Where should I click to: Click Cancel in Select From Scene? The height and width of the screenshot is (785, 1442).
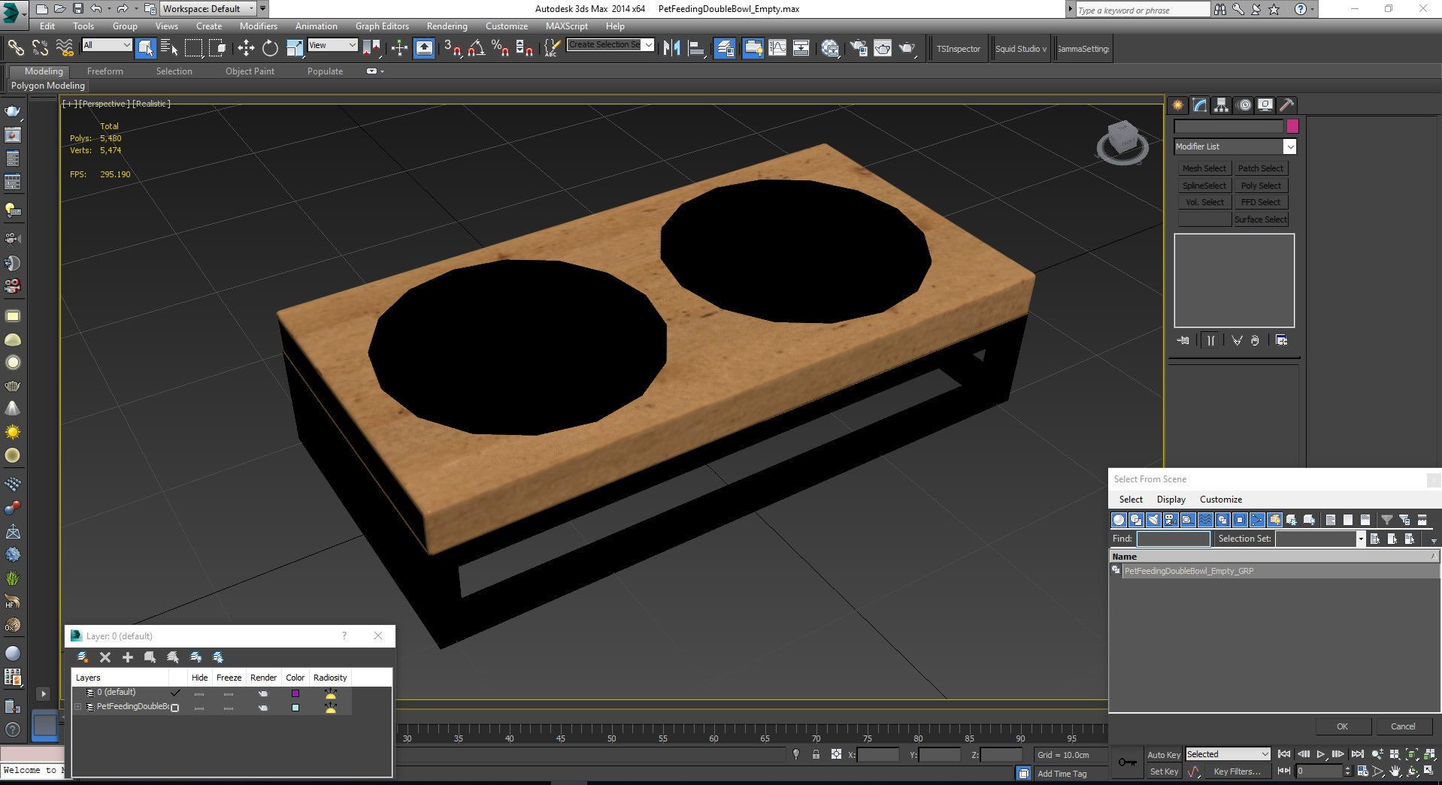[x=1403, y=726]
